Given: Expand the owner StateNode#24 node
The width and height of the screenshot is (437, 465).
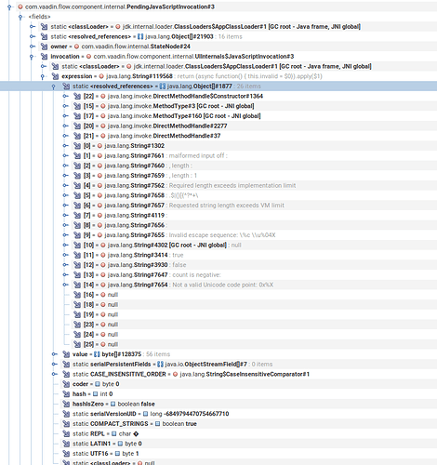Looking at the screenshot, I should point(33,46).
